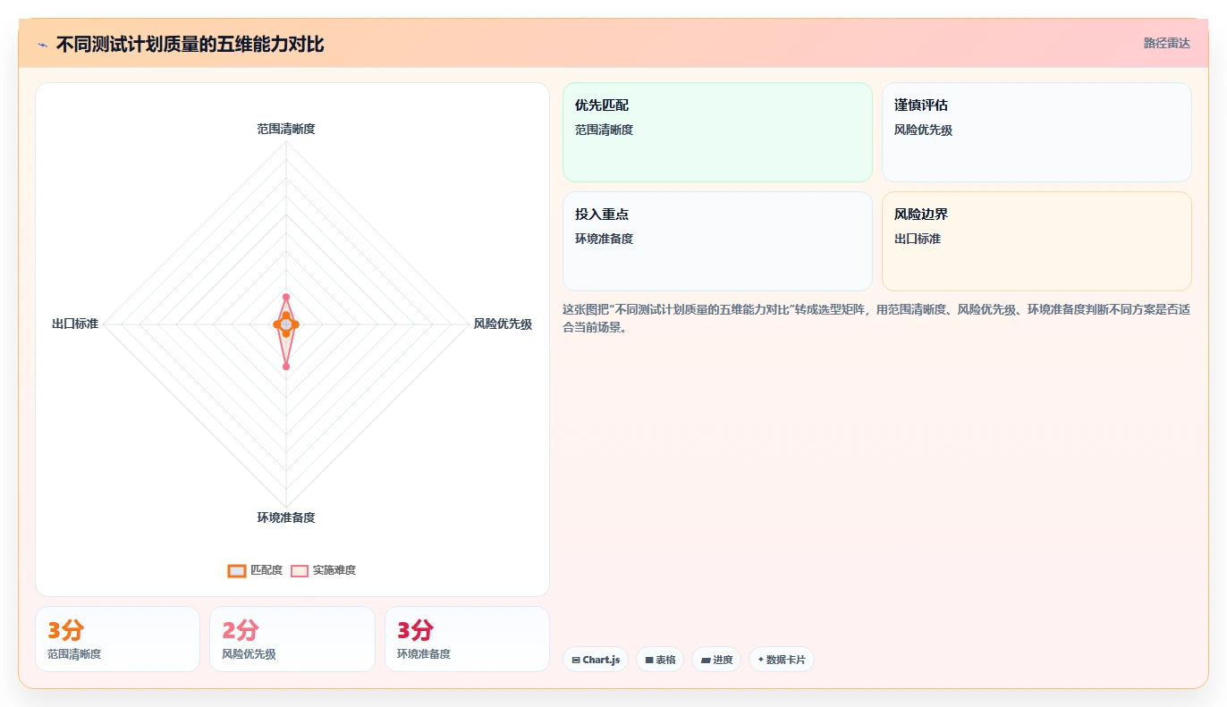The image size is (1227, 707).
Task: Open the Chart.js tag chip
Action: [x=596, y=660]
